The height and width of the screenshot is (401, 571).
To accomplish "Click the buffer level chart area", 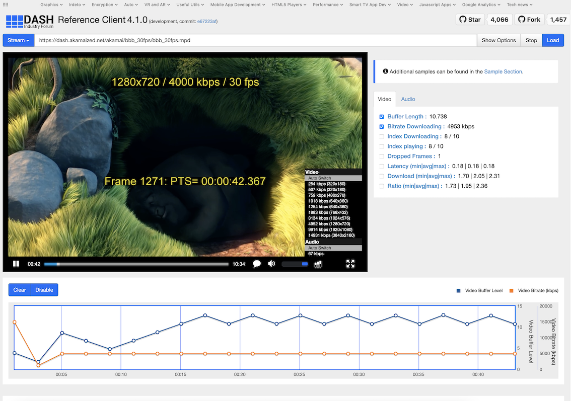I will (265, 337).
